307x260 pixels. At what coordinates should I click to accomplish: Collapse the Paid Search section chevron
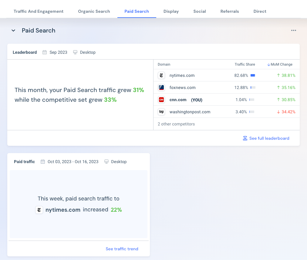[x=13, y=30]
